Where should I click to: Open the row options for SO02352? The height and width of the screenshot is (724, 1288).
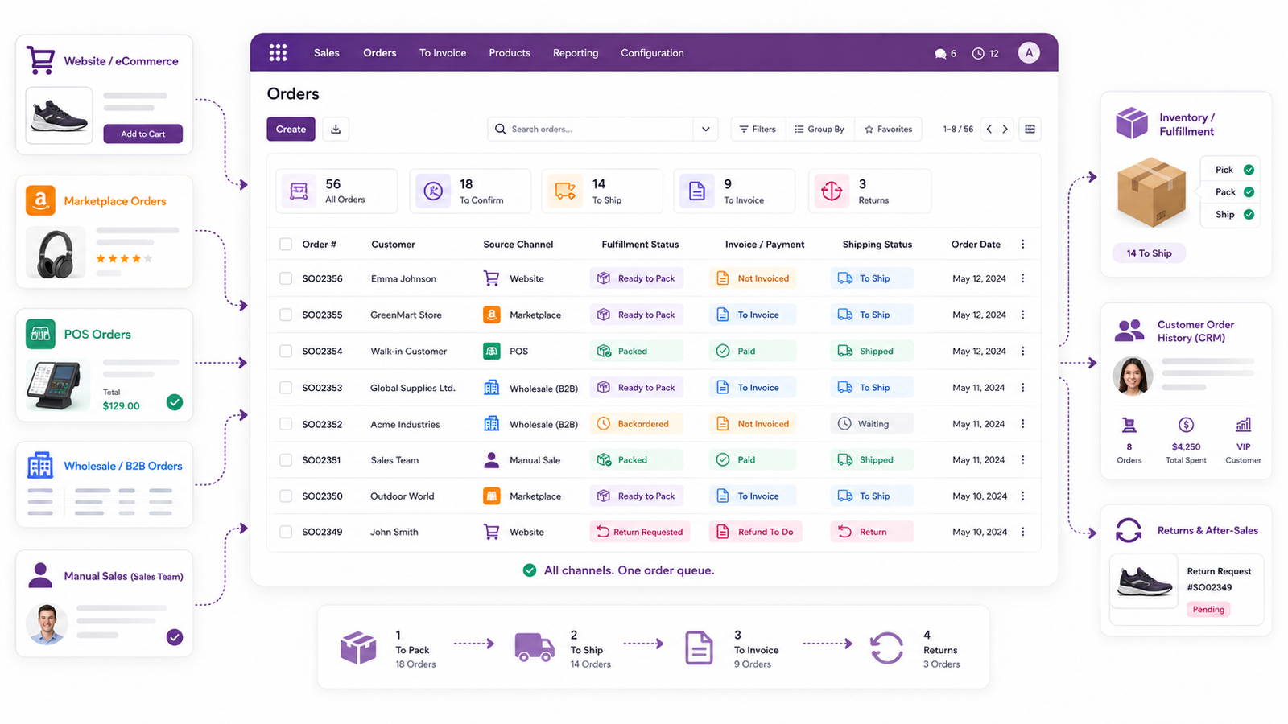[1023, 424]
